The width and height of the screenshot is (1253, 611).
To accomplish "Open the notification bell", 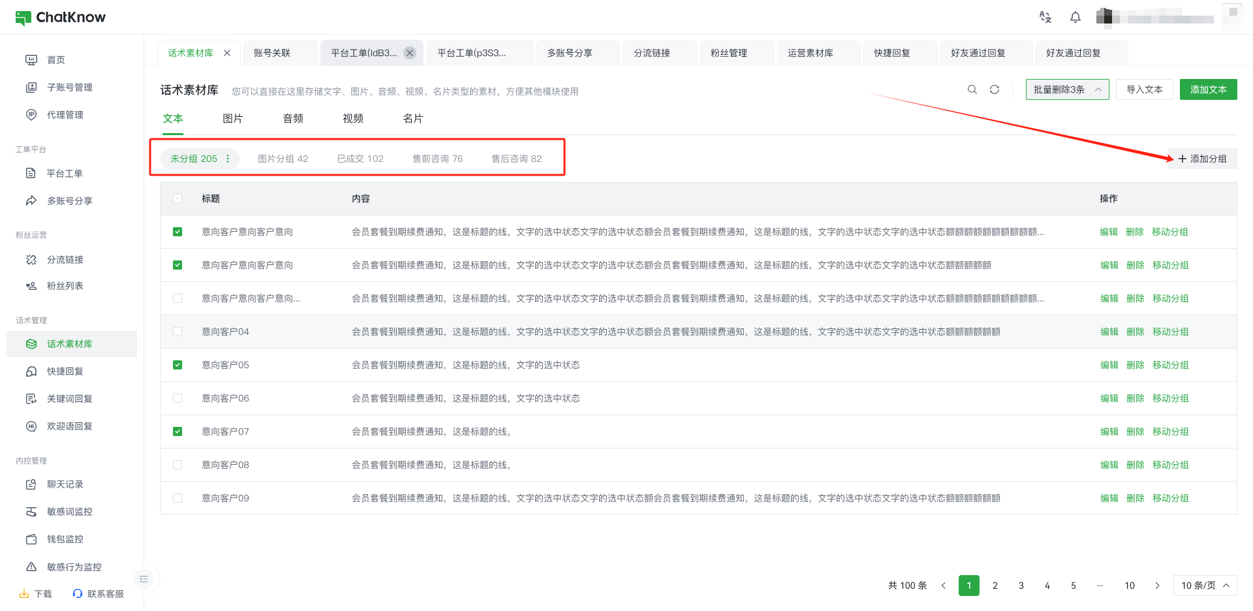I will coord(1075,18).
